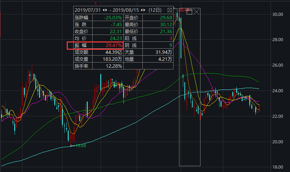Click the 30.46 high price marker

(184, 10)
